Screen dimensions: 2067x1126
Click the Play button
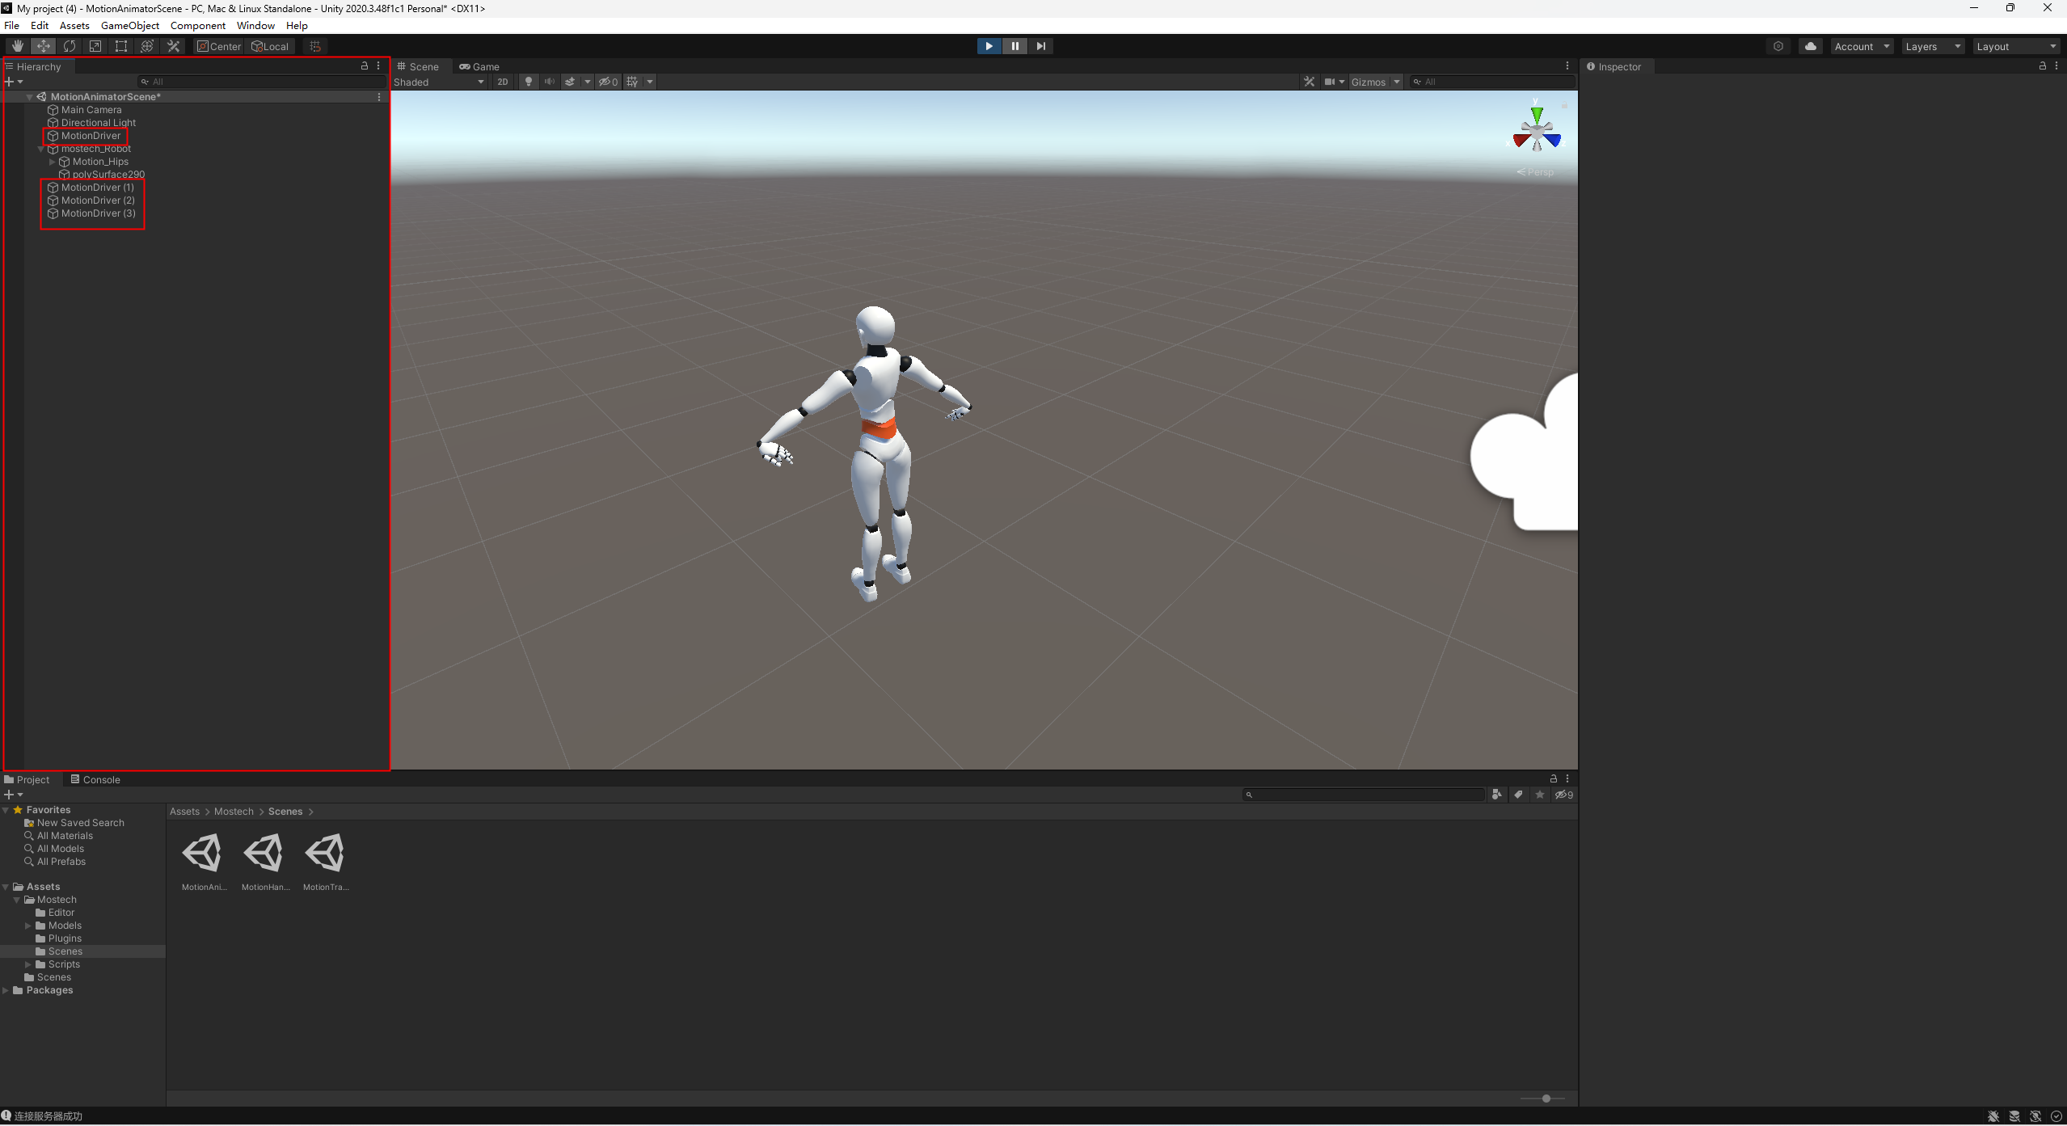click(x=989, y=46)
